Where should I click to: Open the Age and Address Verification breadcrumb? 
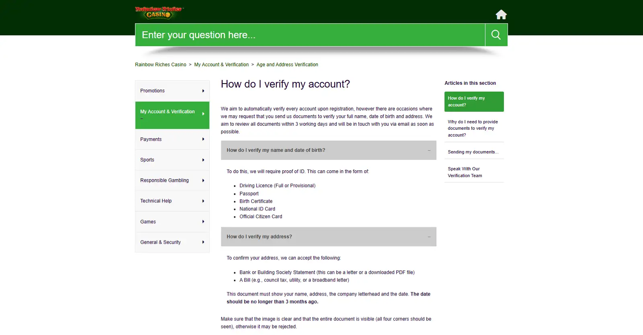click(x=287, y=65)
